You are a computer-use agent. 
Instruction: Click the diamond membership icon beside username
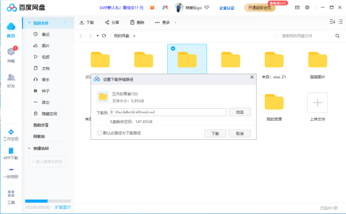tap(206, 7)
